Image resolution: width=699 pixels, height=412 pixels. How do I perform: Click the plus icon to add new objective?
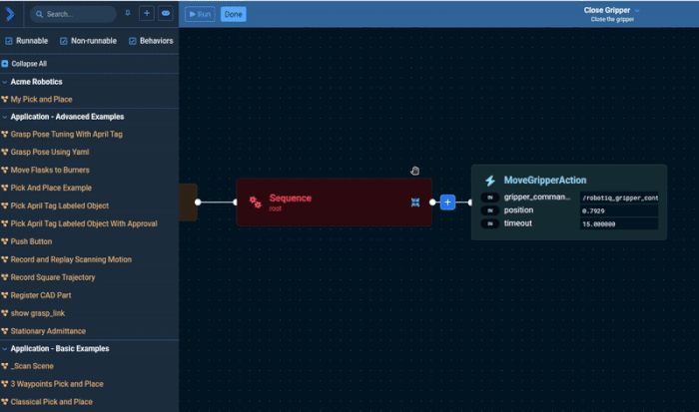pyautogui.click(x=146, y=14)
